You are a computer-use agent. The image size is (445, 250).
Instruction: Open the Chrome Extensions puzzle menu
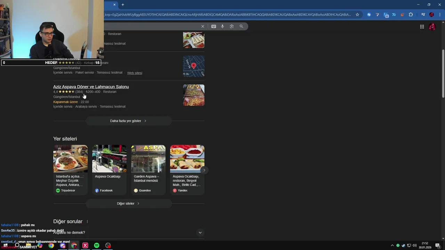point(411,15)
